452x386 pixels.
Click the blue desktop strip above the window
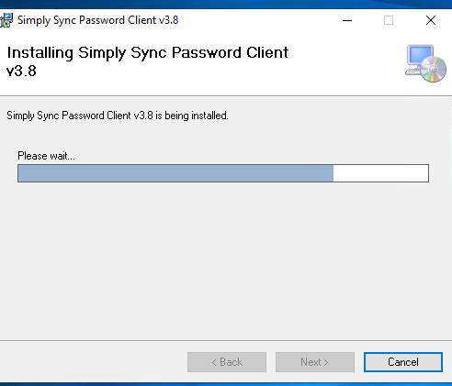(226, 4)
